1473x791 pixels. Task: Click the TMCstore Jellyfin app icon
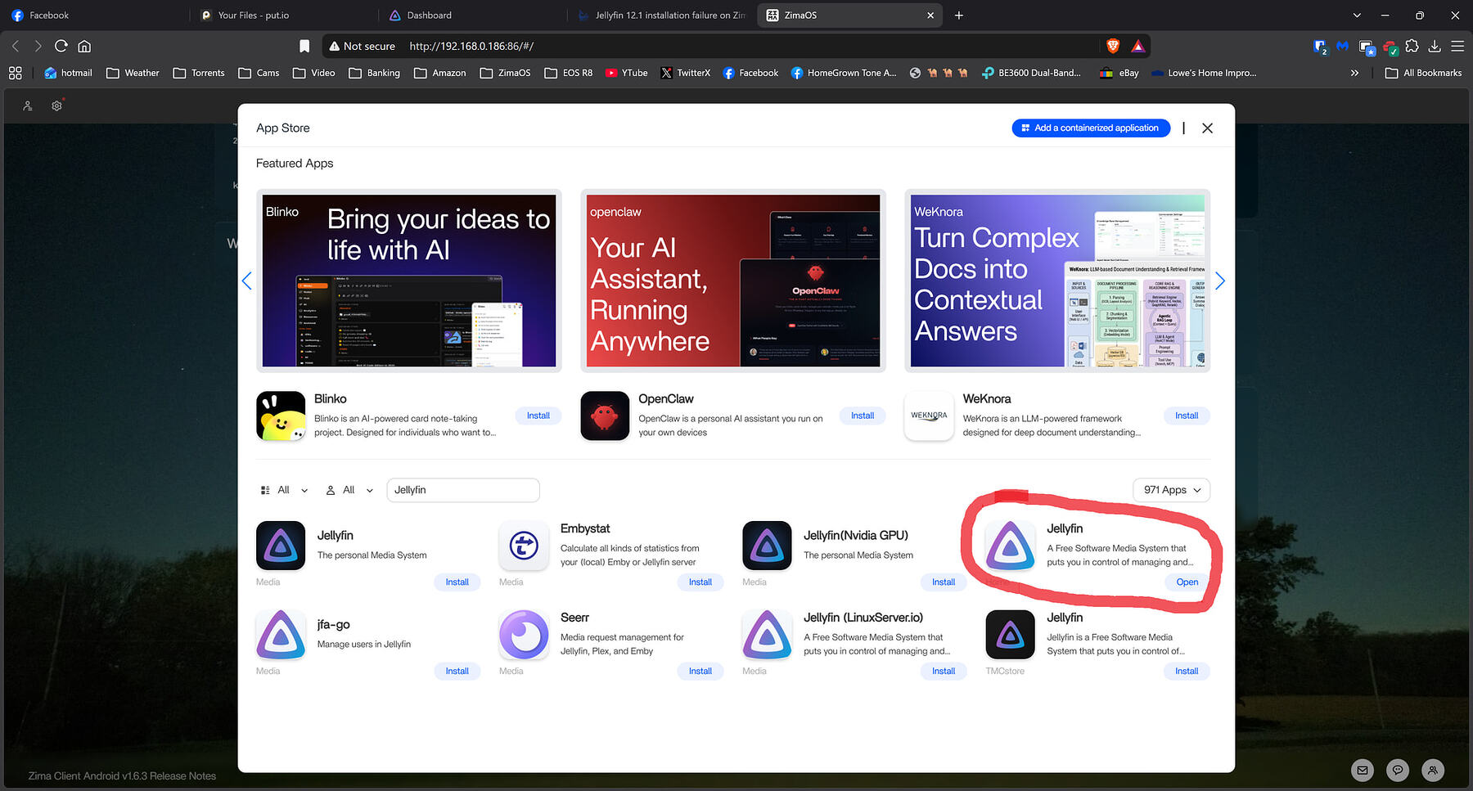[x=1010, y=635]
